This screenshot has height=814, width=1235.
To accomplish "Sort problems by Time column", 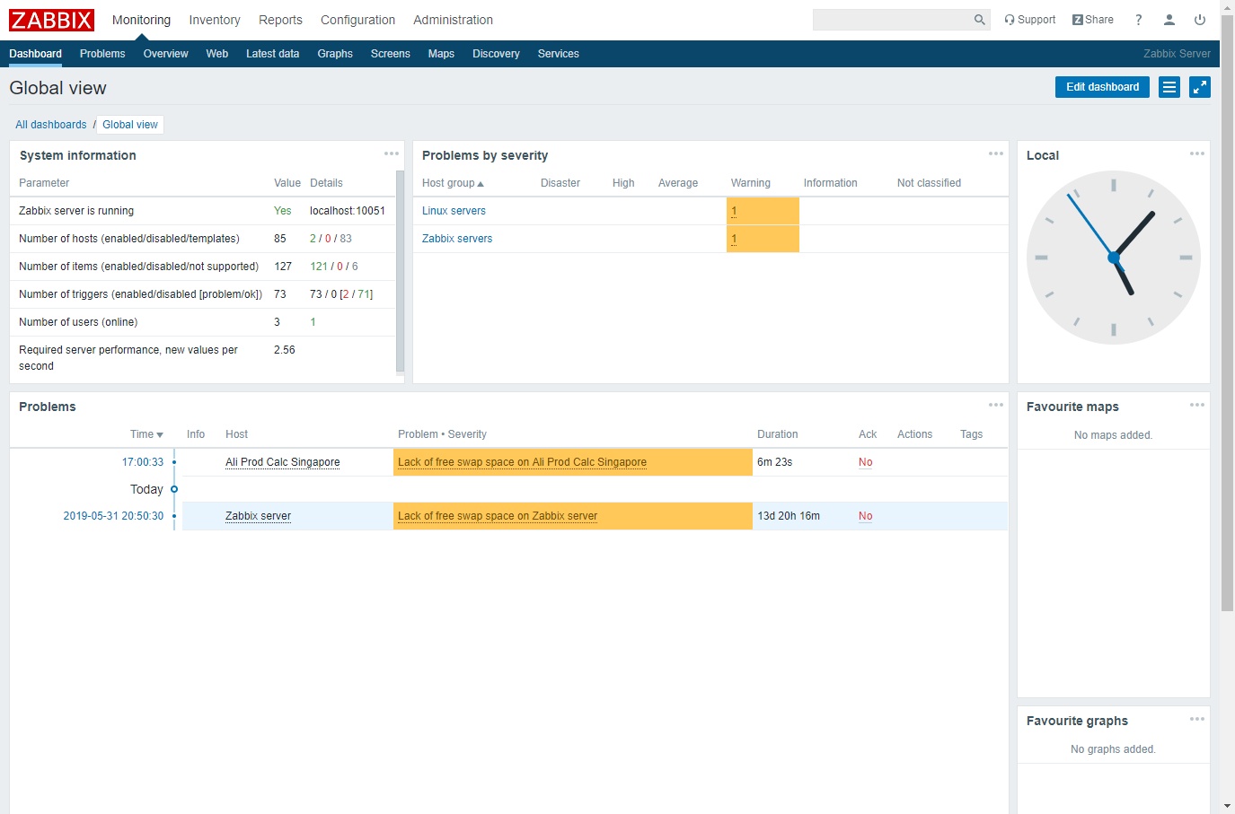I will tap(146, 434).
